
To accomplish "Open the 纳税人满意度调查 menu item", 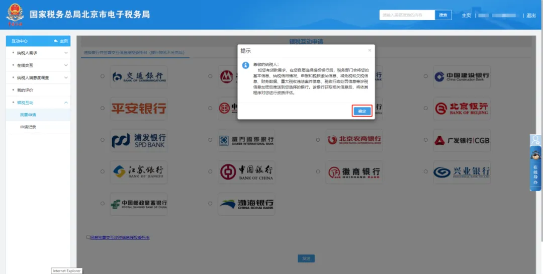I will 38,77.
